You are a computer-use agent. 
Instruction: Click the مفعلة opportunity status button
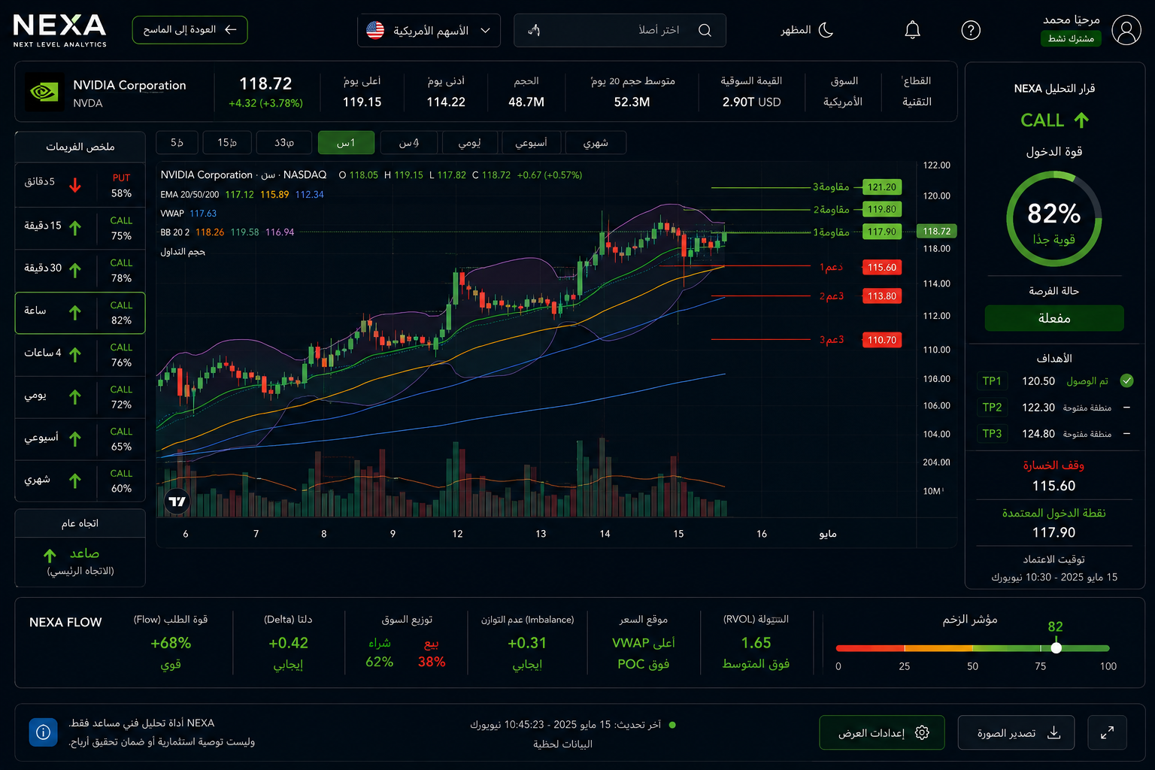tap(1053, 318)
